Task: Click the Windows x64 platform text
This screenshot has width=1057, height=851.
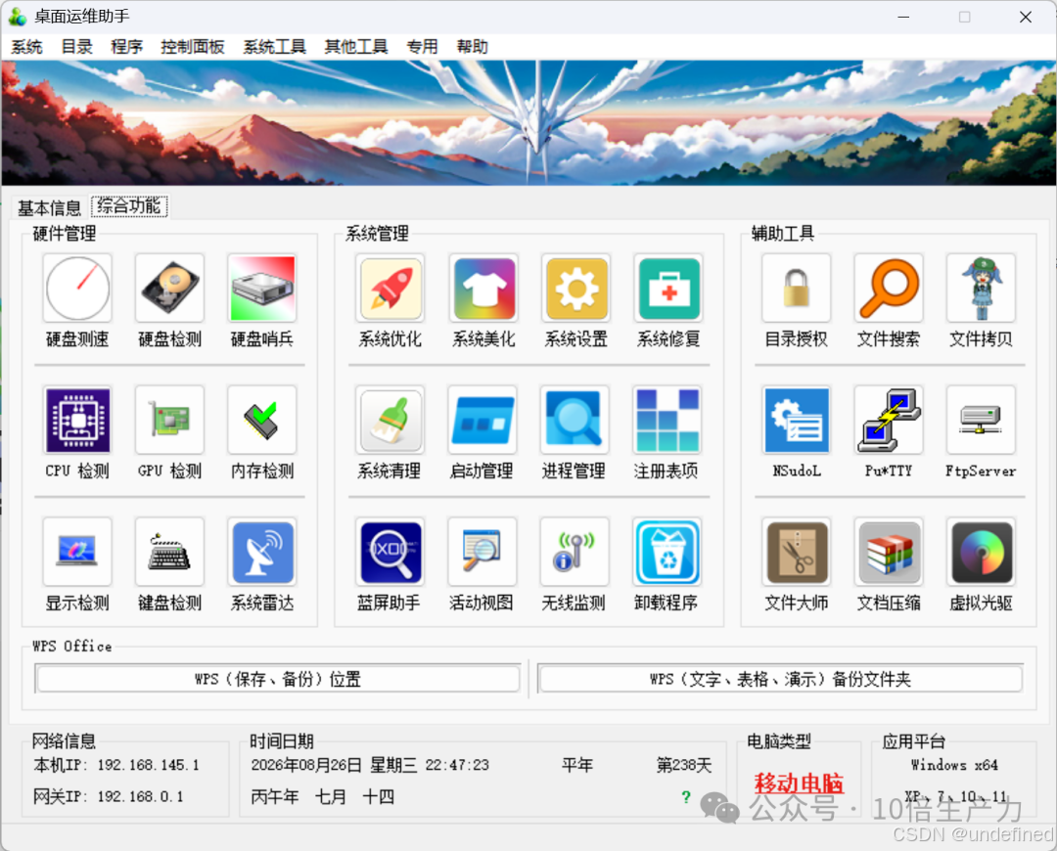Action: point(954,765)
